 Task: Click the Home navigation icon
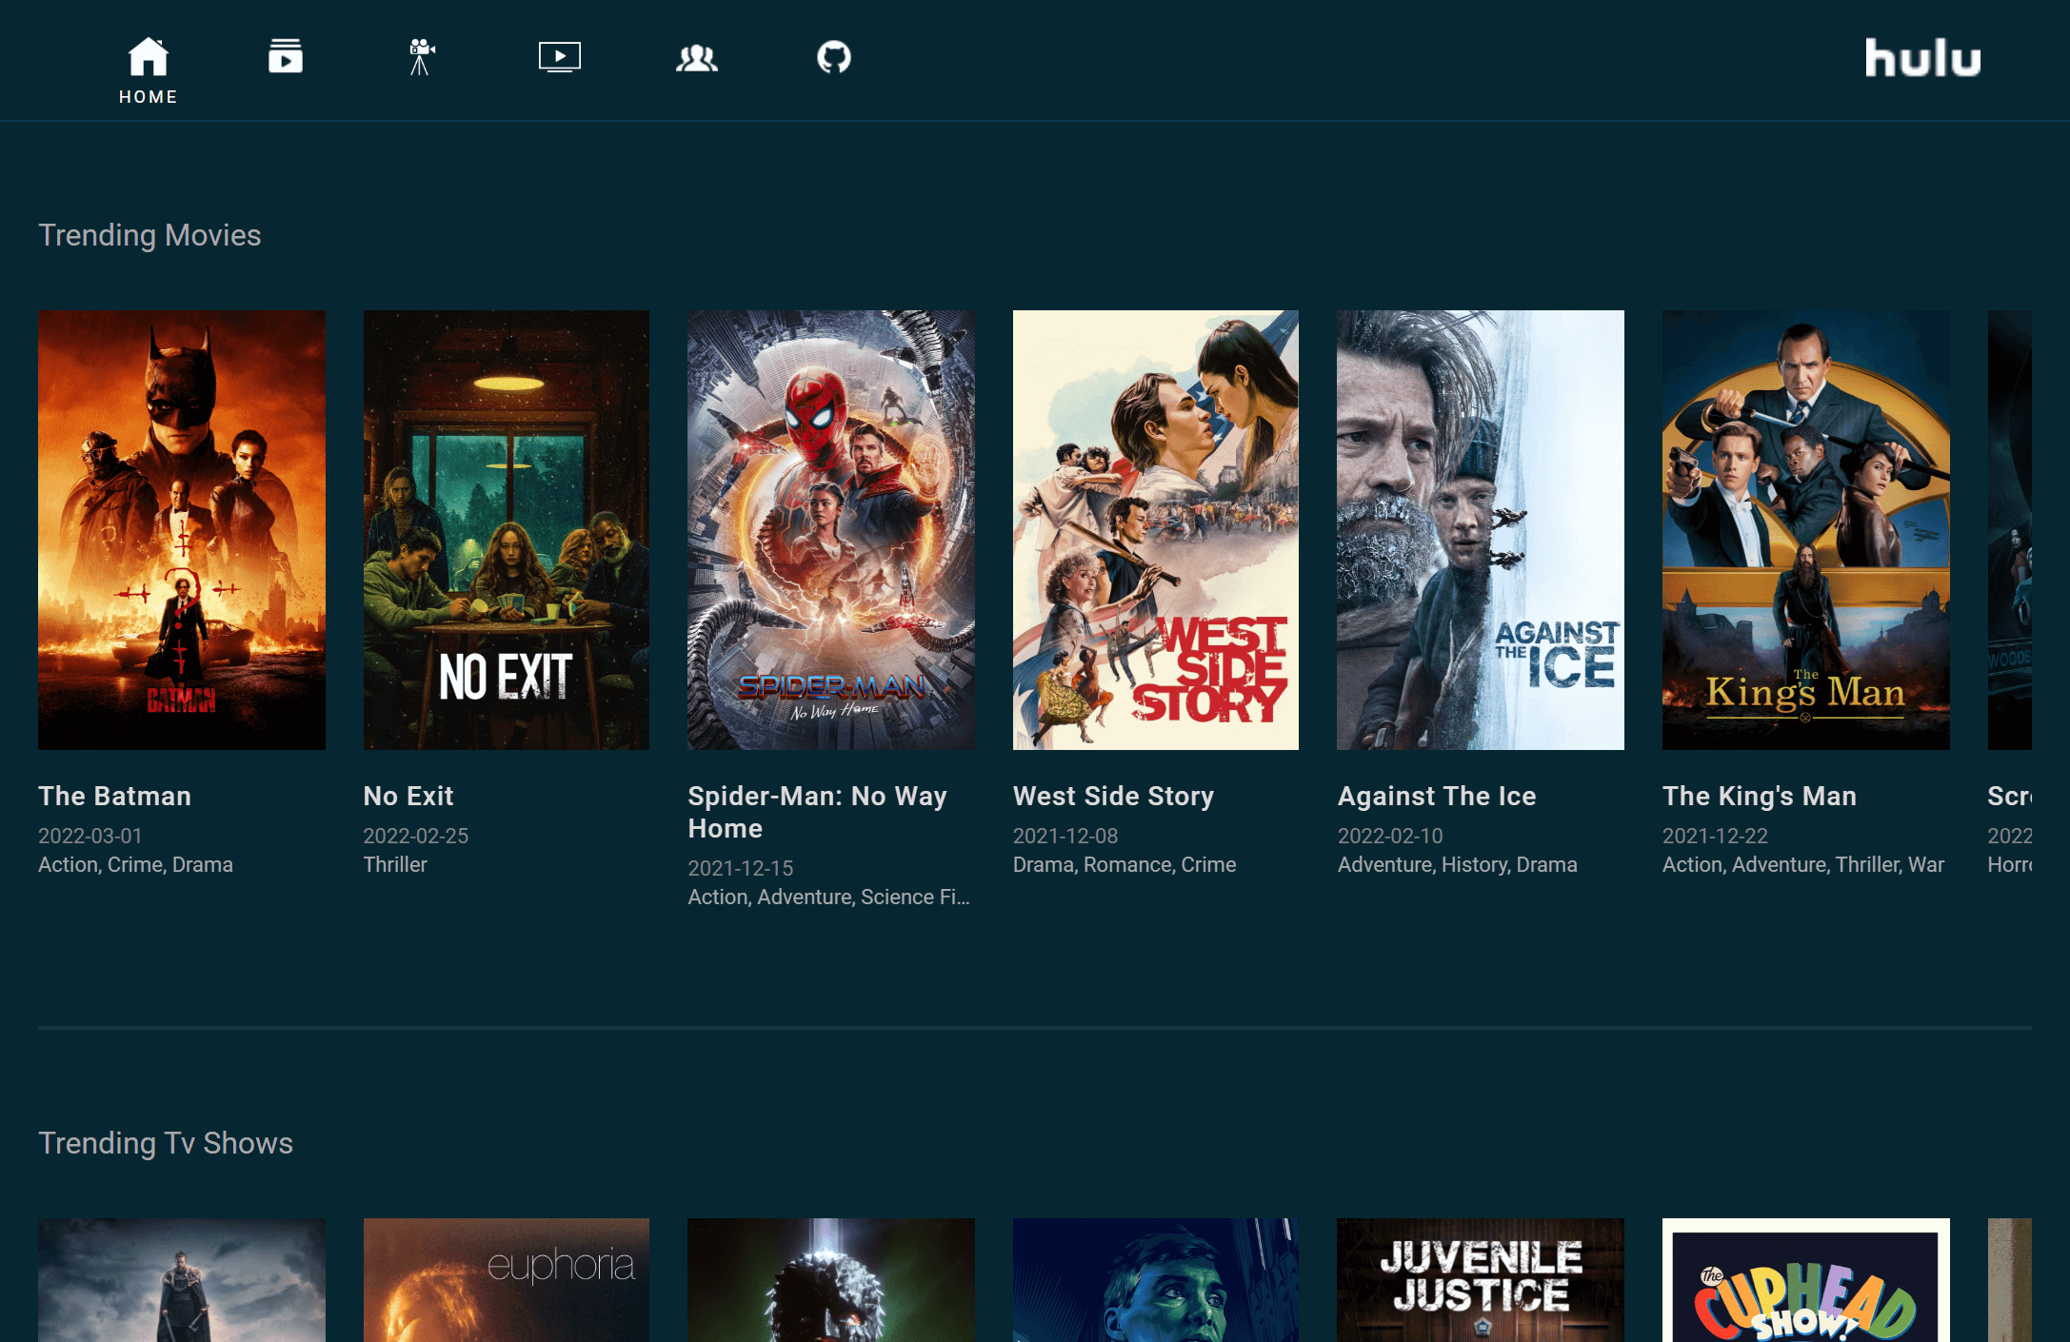coord(147,56)
